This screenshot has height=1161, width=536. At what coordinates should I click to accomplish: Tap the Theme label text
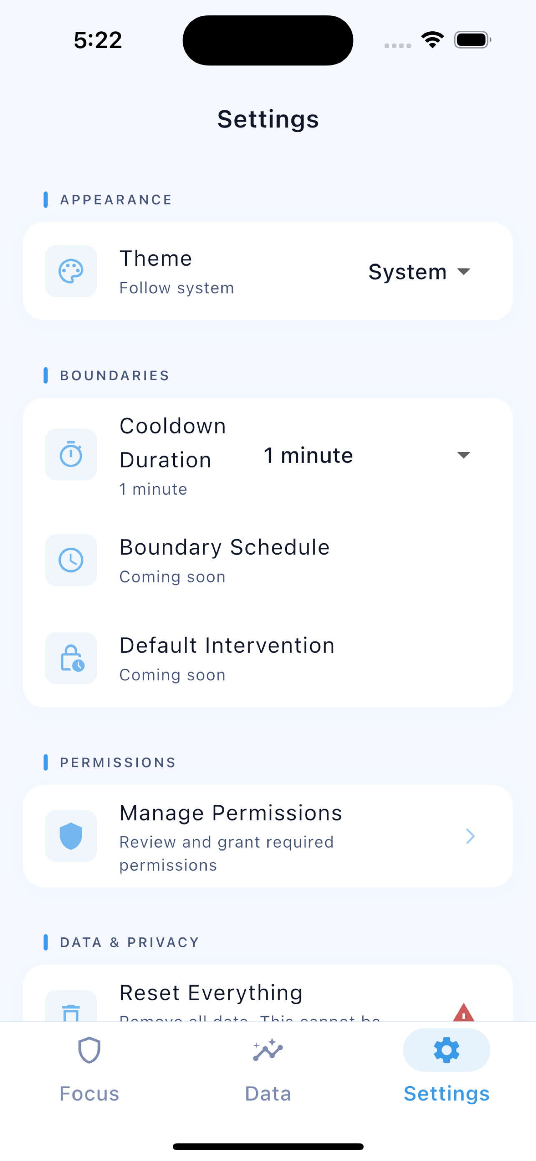(x=156, y=259)
